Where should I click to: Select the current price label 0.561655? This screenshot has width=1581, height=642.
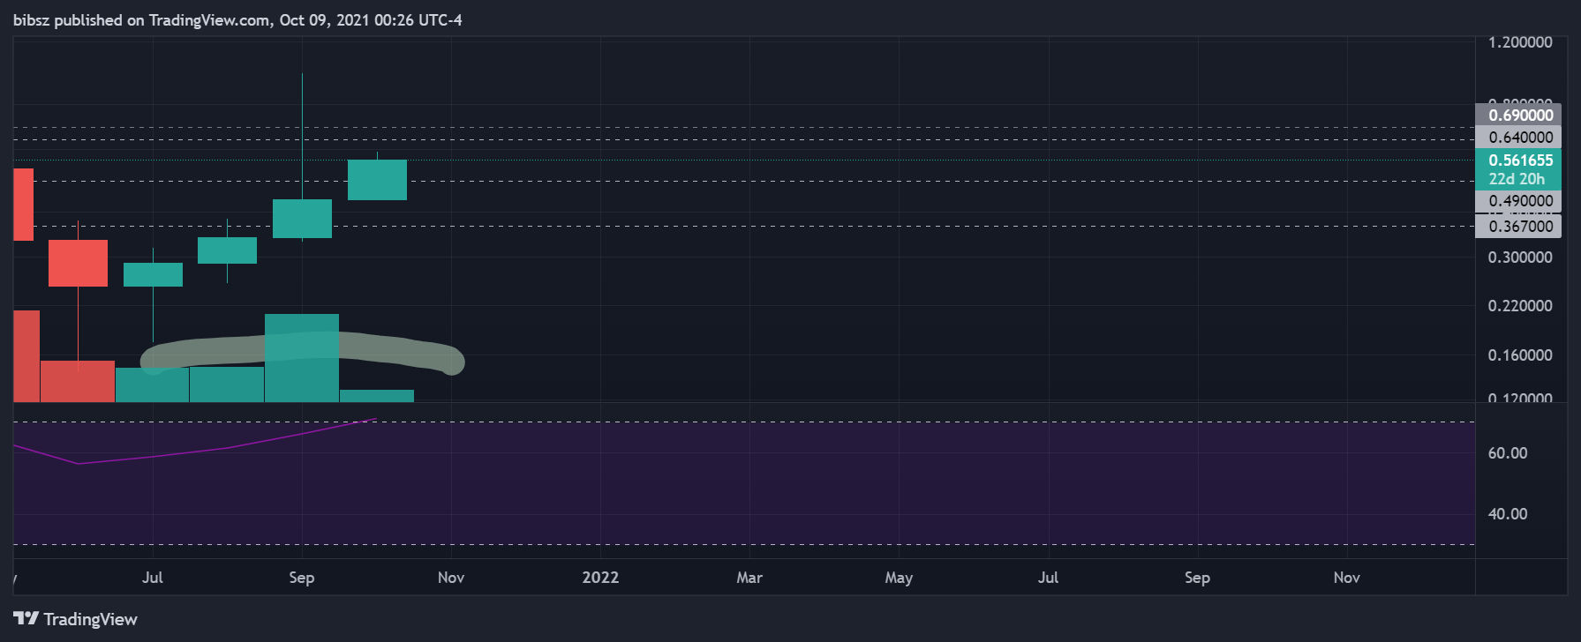coord(1520,160)
